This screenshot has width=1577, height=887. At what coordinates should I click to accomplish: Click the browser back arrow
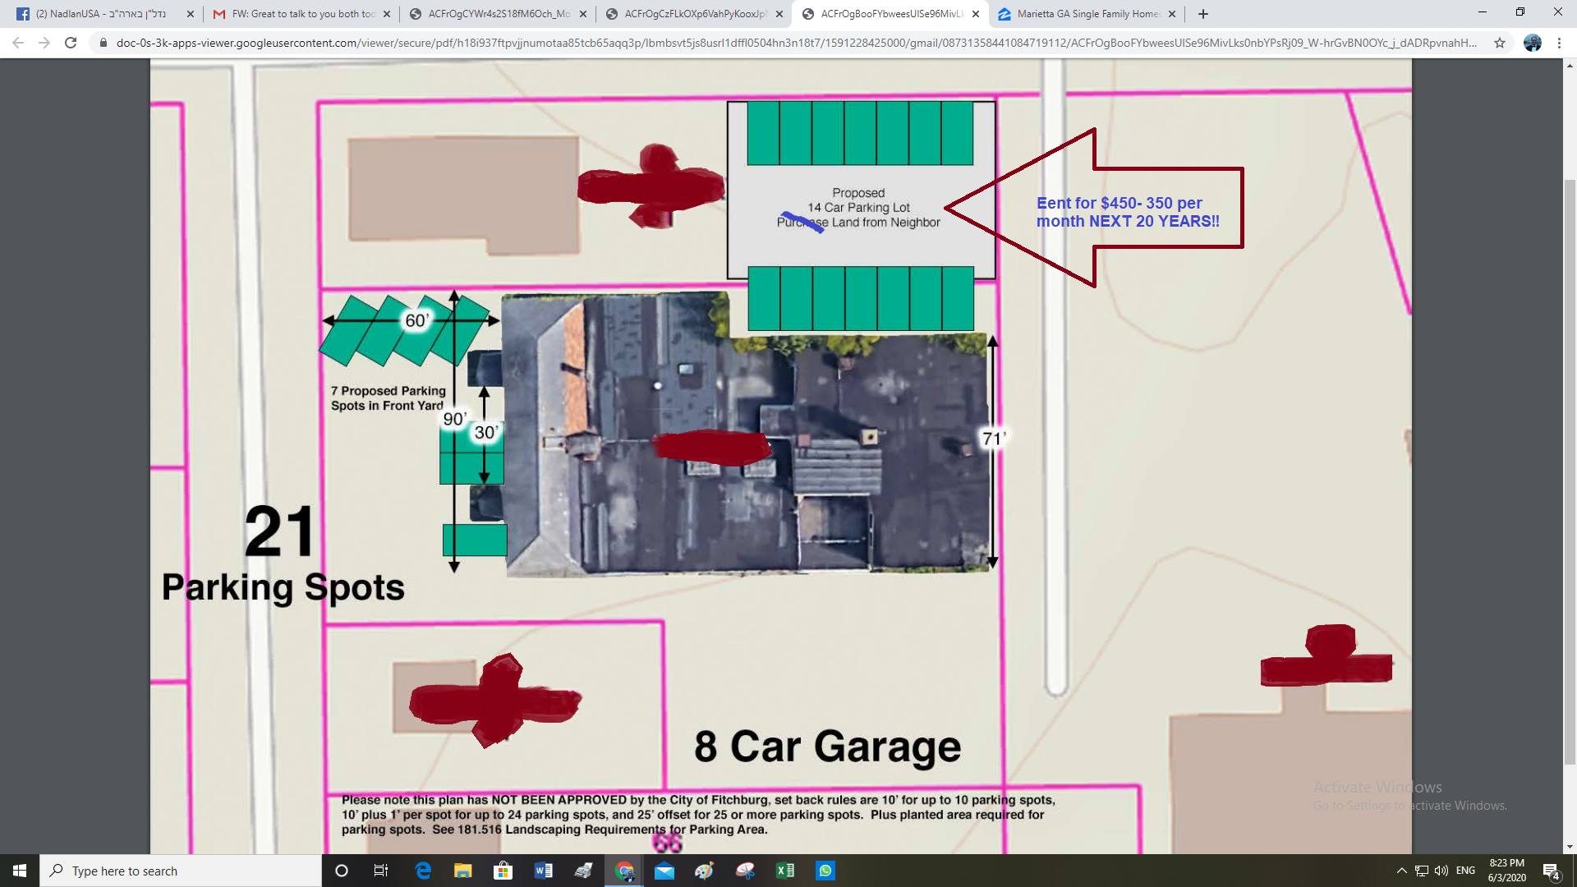(x=18, y=43)
